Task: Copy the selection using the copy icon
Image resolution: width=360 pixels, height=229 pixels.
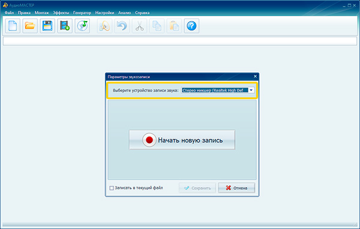Action: [157, 26]
